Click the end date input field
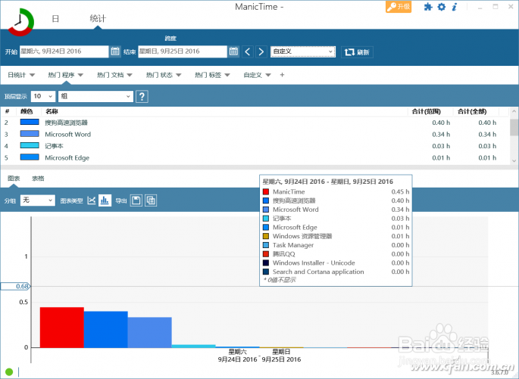 [x=183, y=51]
